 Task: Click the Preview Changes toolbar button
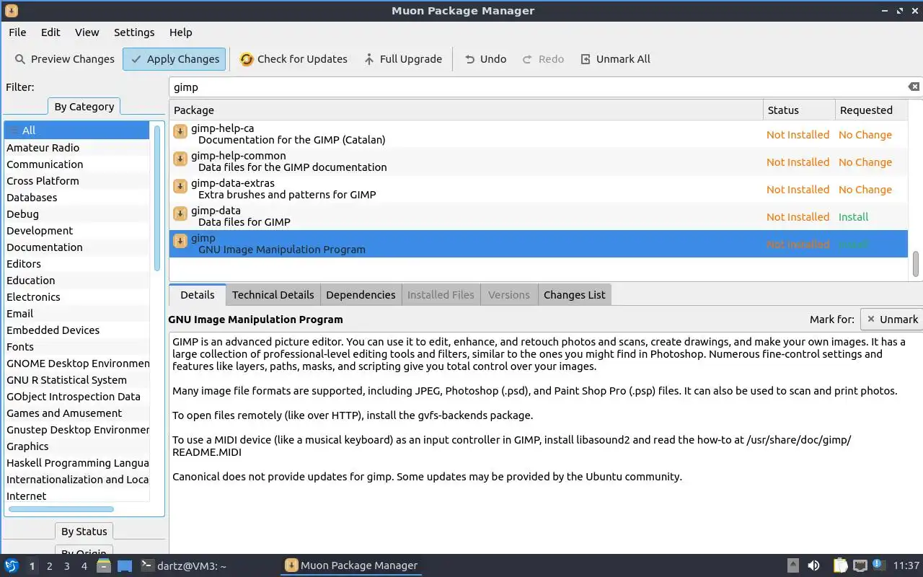coord(63,59)
